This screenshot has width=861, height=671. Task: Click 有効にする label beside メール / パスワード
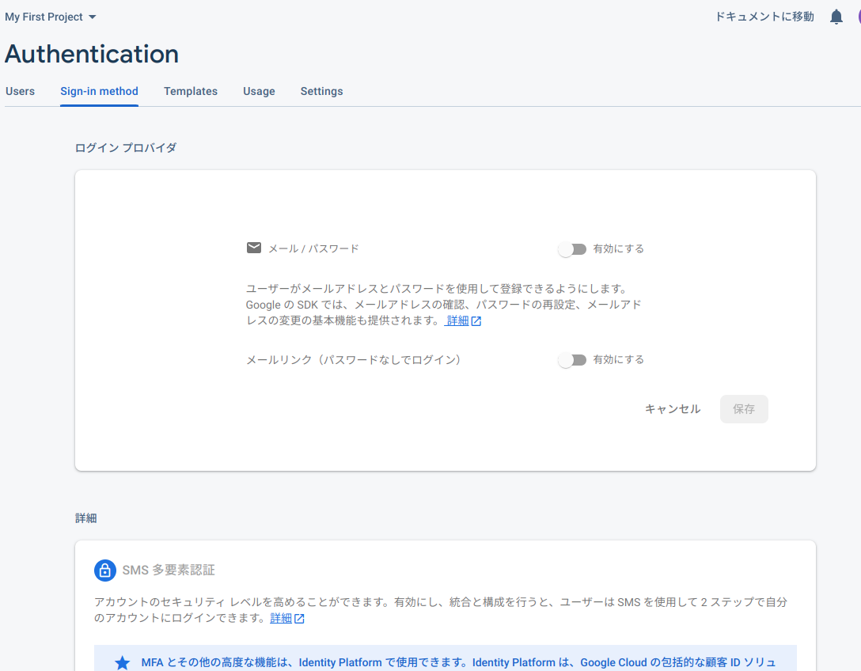point(618,248)
